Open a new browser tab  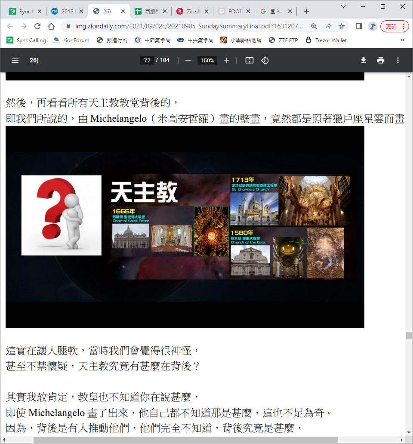(306, 11)
